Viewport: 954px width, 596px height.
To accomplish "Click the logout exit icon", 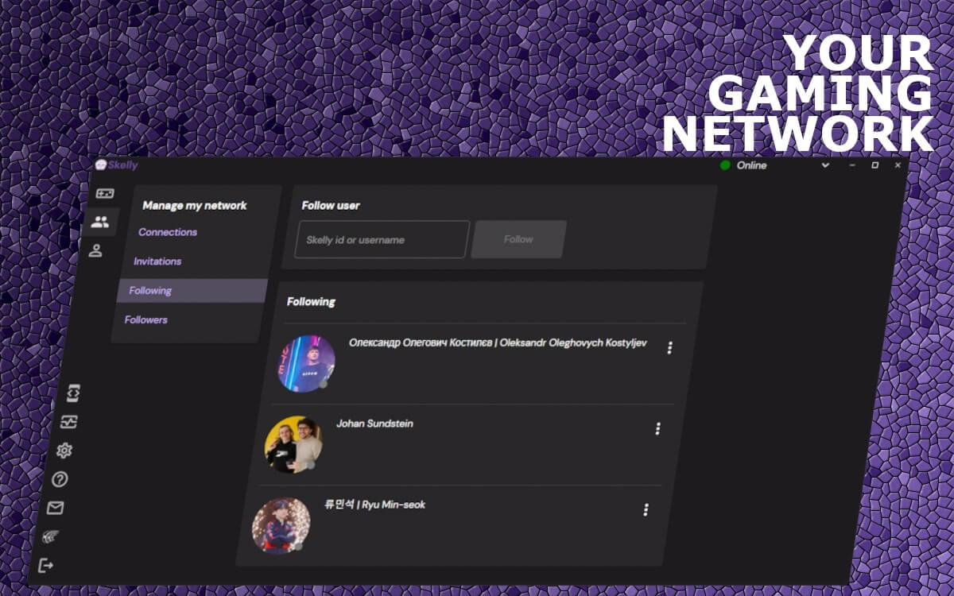I will pyautogui.click(x=46, y=565).
